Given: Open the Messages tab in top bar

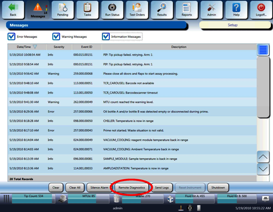Looking at the screenshot, I should (38, 10).
